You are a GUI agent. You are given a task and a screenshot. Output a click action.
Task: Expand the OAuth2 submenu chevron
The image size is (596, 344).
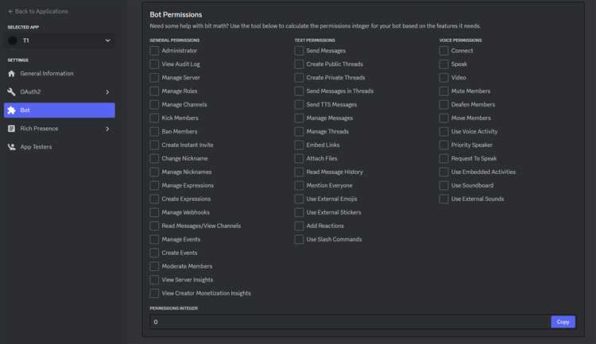pyautogui.click(x=107, y=92)
